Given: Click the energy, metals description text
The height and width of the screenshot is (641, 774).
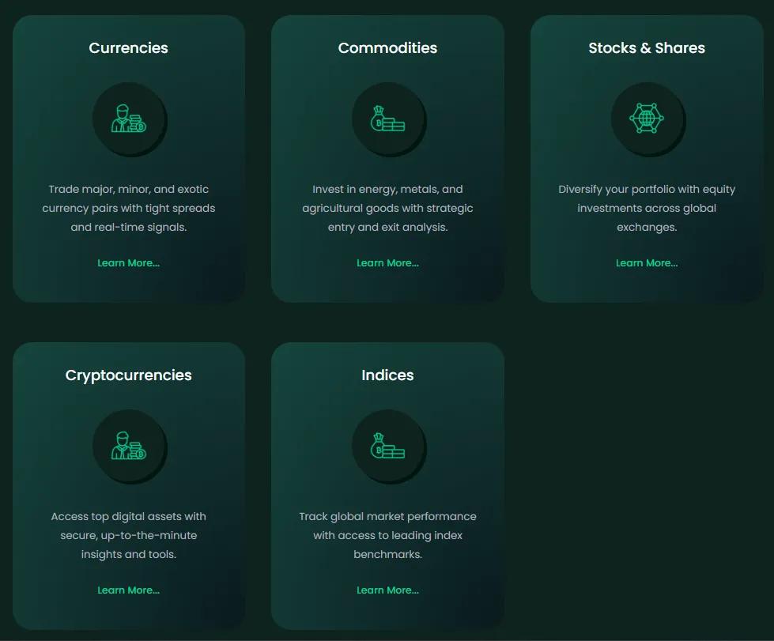Looking at the screenshot, I should (387, 209).
